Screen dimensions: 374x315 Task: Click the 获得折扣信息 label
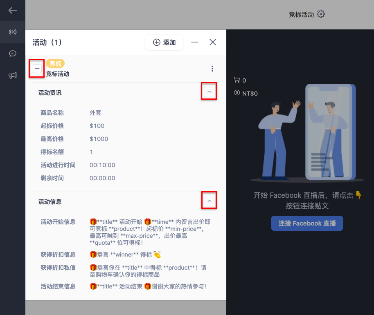coord(58,255)
